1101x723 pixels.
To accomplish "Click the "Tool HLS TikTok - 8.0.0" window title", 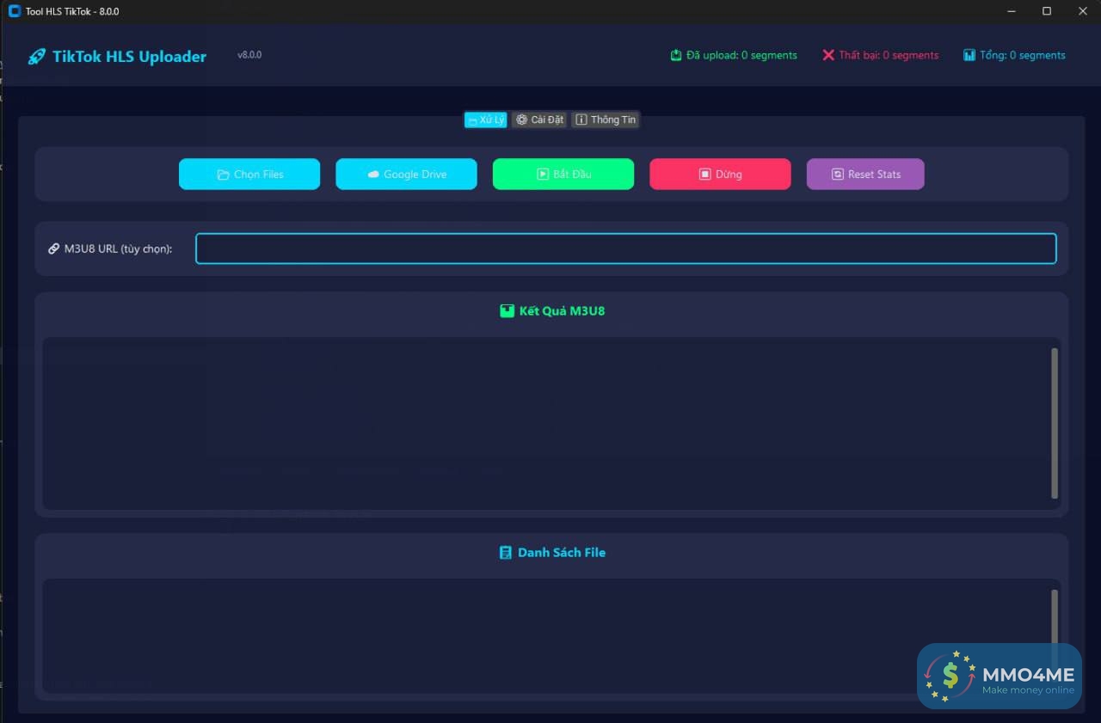I will pos(72,11).
